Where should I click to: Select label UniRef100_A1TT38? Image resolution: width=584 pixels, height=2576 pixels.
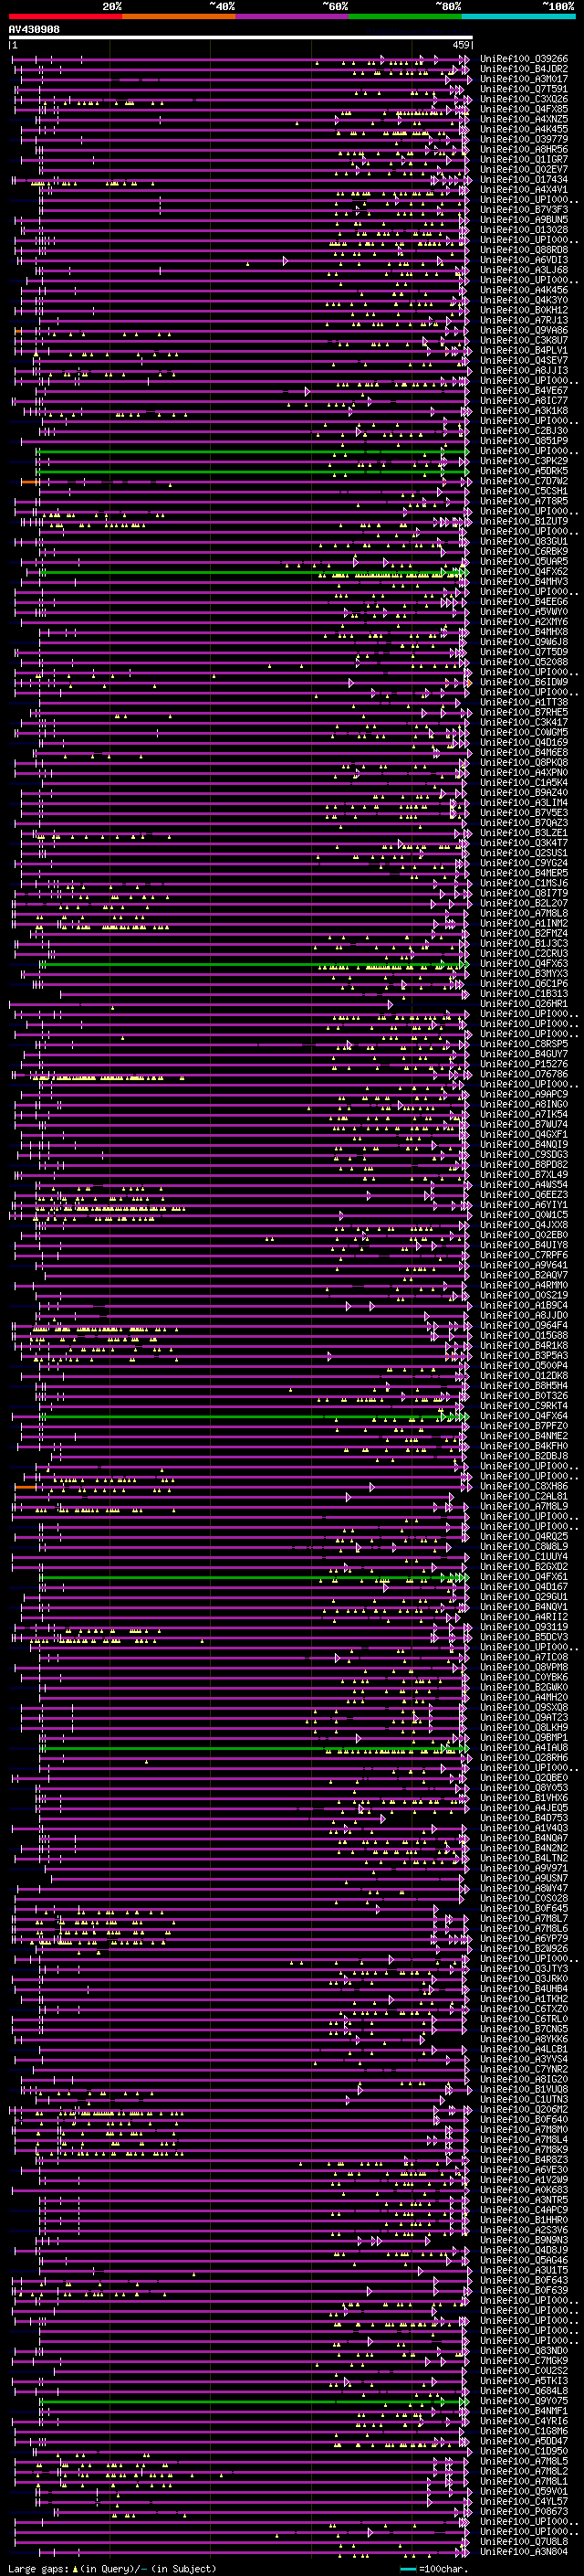(524, 702)
